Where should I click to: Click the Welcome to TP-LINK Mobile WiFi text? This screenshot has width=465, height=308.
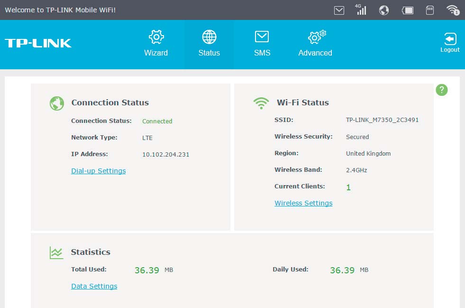pos(60,10)
